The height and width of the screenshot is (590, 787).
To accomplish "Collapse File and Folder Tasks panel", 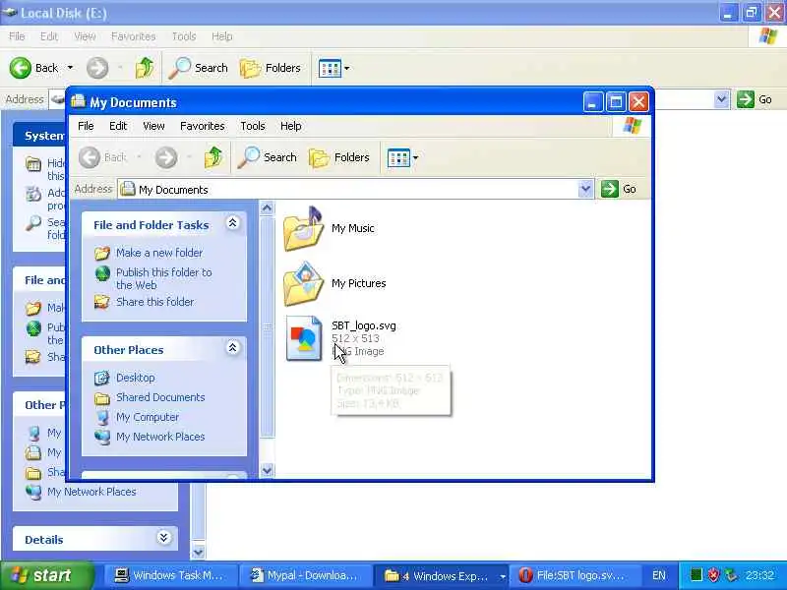I will (x=232, y=223).
